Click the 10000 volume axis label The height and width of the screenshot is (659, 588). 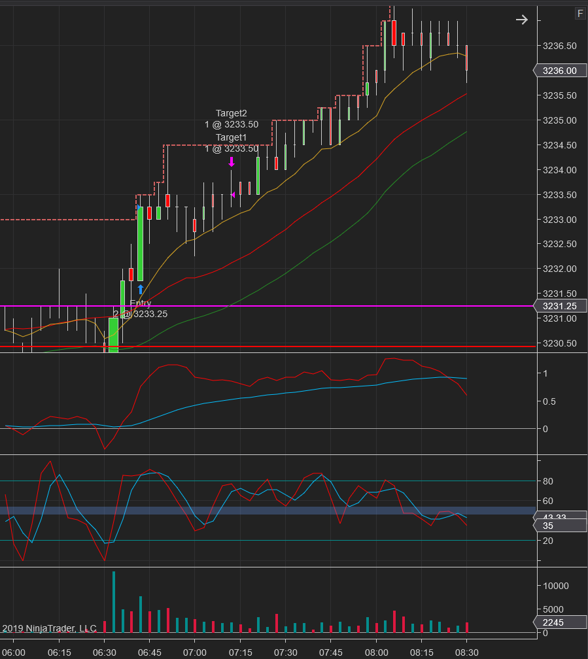pos(555,586)
